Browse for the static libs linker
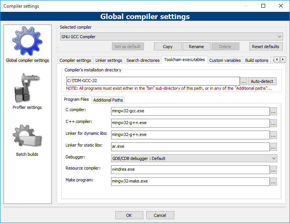Viewport: 290px width, 223px height. [273, 147]
